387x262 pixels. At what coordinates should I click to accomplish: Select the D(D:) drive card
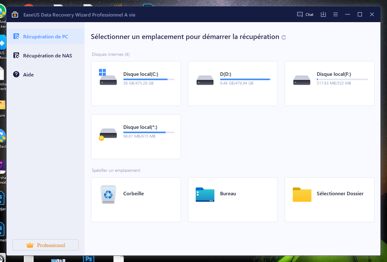coord(233,84)
